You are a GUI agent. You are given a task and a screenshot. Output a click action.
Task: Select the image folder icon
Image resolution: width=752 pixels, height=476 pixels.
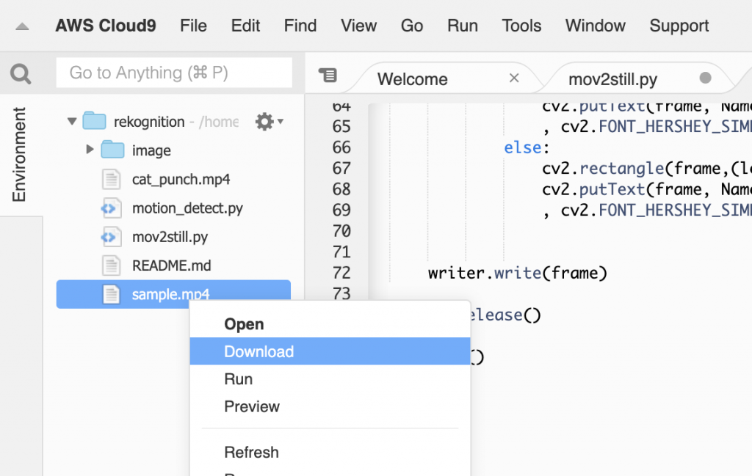click(112, 150)
